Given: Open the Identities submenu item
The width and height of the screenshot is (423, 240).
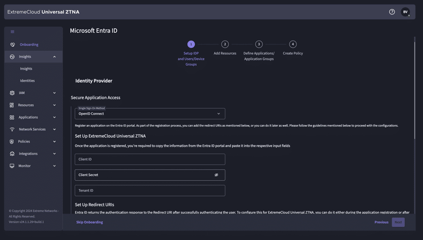Looking at the screenshot, I should pos(27,81).
